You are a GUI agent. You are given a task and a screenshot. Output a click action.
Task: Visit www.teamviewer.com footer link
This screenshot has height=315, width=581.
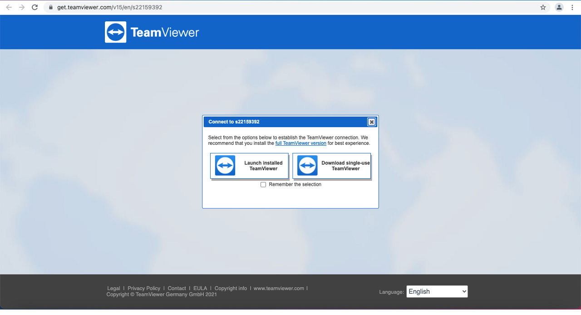[x=279, y=288]
